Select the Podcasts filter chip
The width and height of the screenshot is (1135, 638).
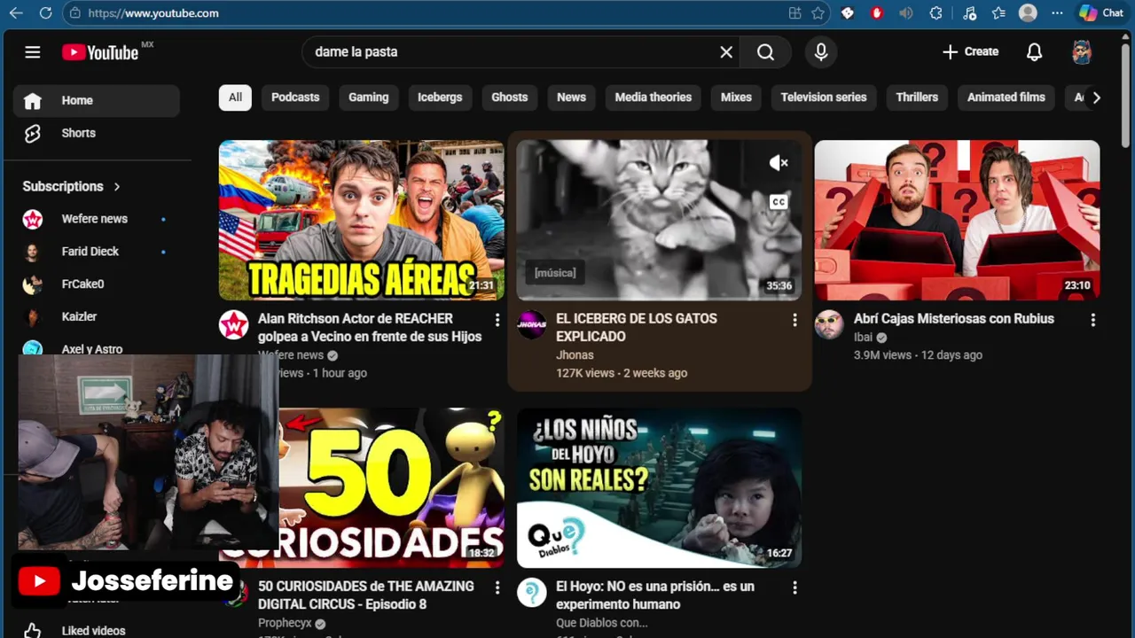click(x=295, y=97)
